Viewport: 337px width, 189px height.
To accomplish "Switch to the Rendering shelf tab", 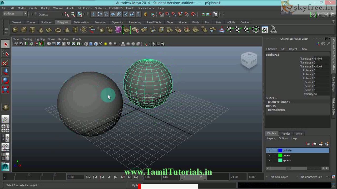I will (135, 23).
